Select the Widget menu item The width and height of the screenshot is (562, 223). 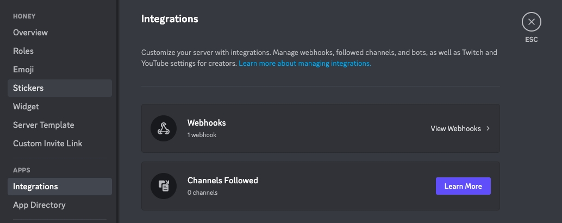point(59,107)
